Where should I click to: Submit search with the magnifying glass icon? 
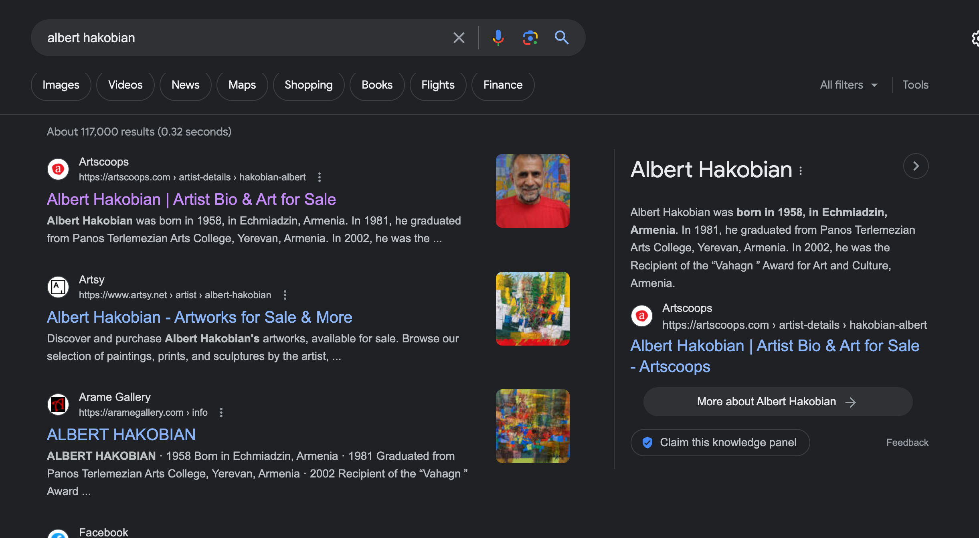tap(561, 38)
